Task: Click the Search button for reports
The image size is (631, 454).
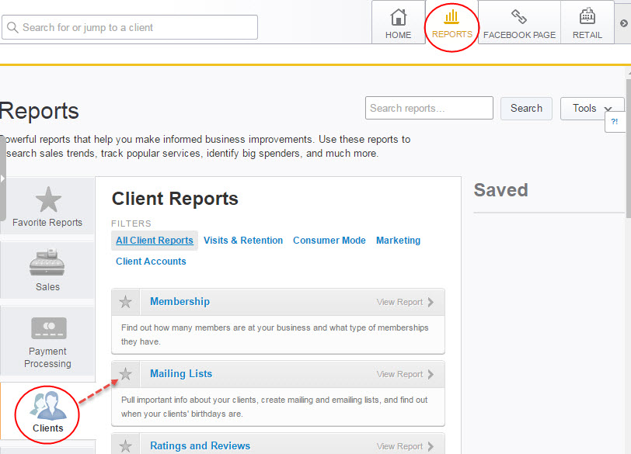Action: tap(526, 108)
